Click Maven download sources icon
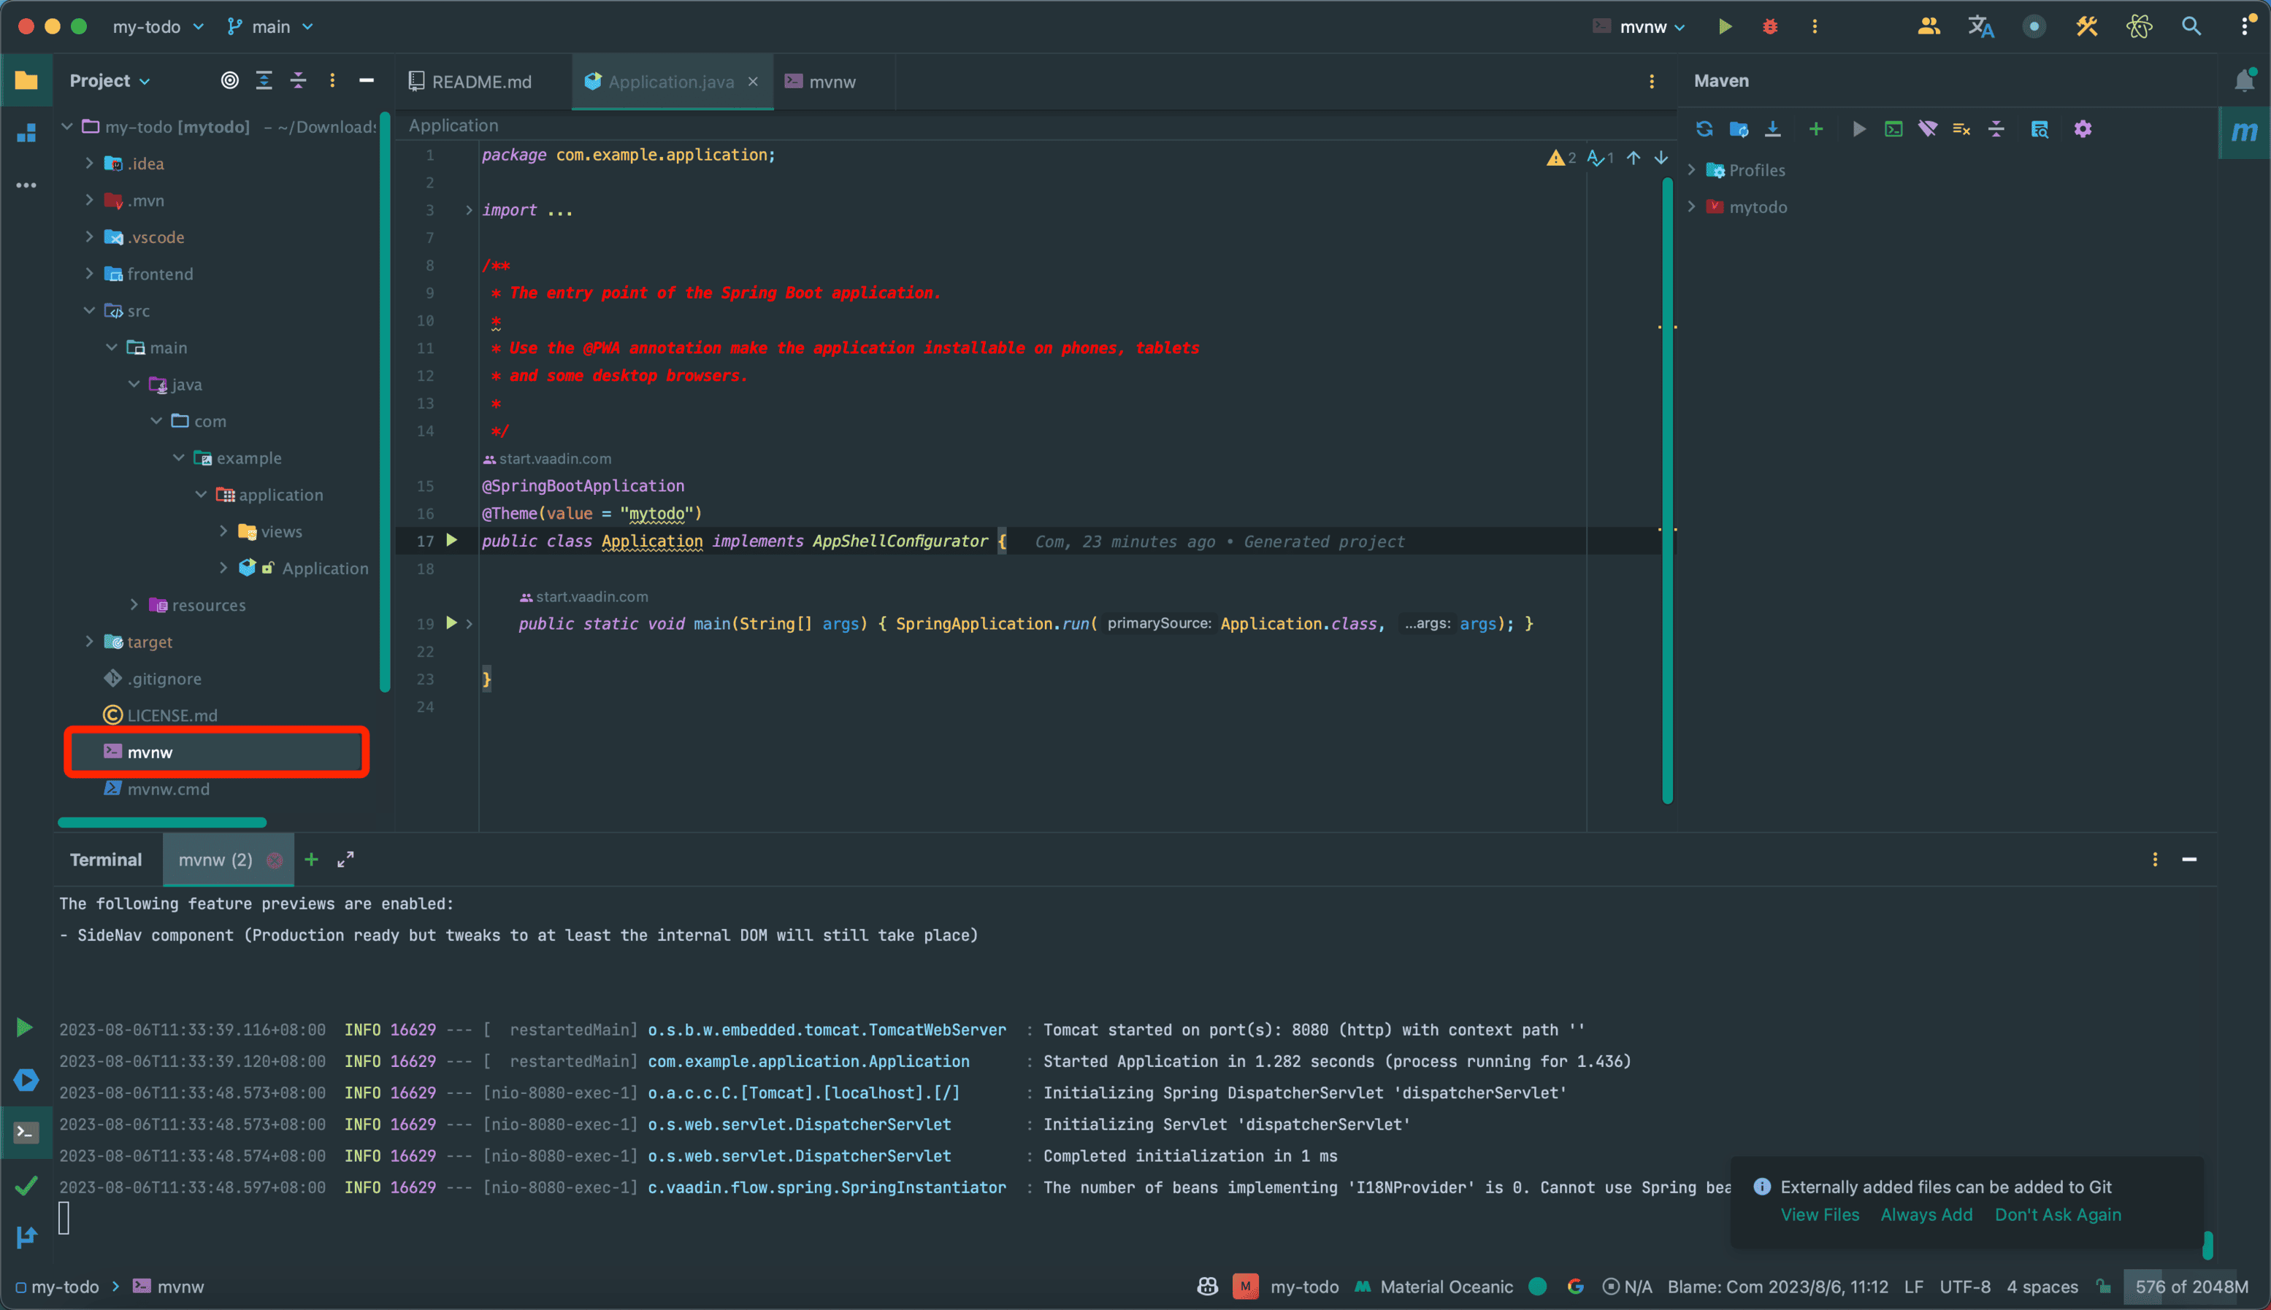2271x1310 pixels. [1772, 128]
